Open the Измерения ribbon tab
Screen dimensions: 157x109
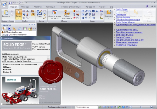[x=90, y=7]
